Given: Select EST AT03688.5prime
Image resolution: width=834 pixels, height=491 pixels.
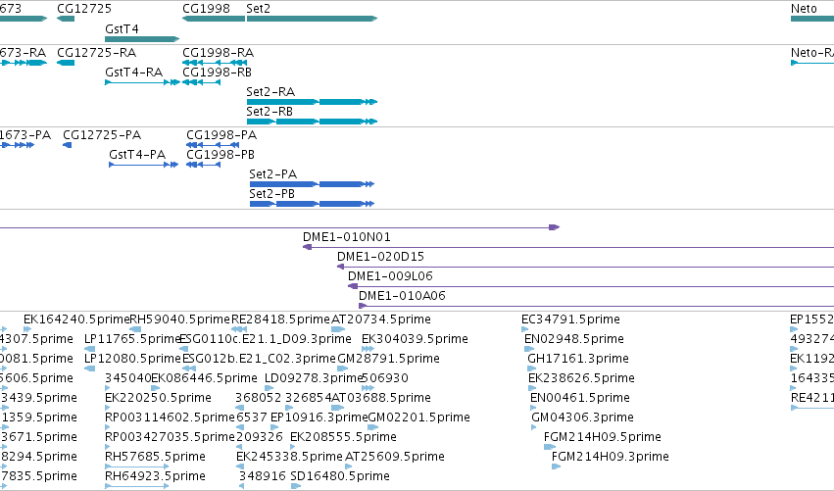Looking at the screenshot, I should pyautogui.click(x=381, y=399).
